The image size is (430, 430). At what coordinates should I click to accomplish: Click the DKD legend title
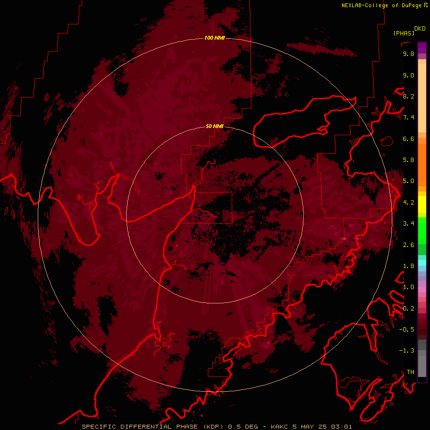click(420, 29)
